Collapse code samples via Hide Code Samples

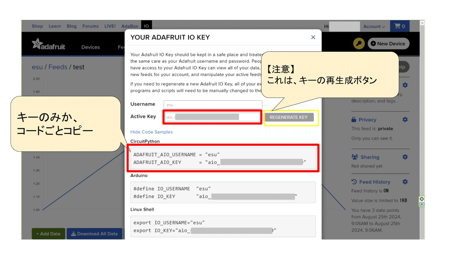(152, 131)
